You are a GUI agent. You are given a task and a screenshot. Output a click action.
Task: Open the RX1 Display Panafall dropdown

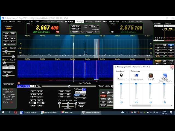click(80, 92)
